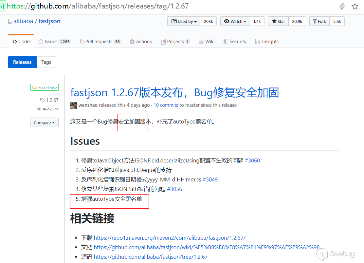Switch to the Code tab
The height and width of the screenshot is (263, 364).
coord(21,42)
